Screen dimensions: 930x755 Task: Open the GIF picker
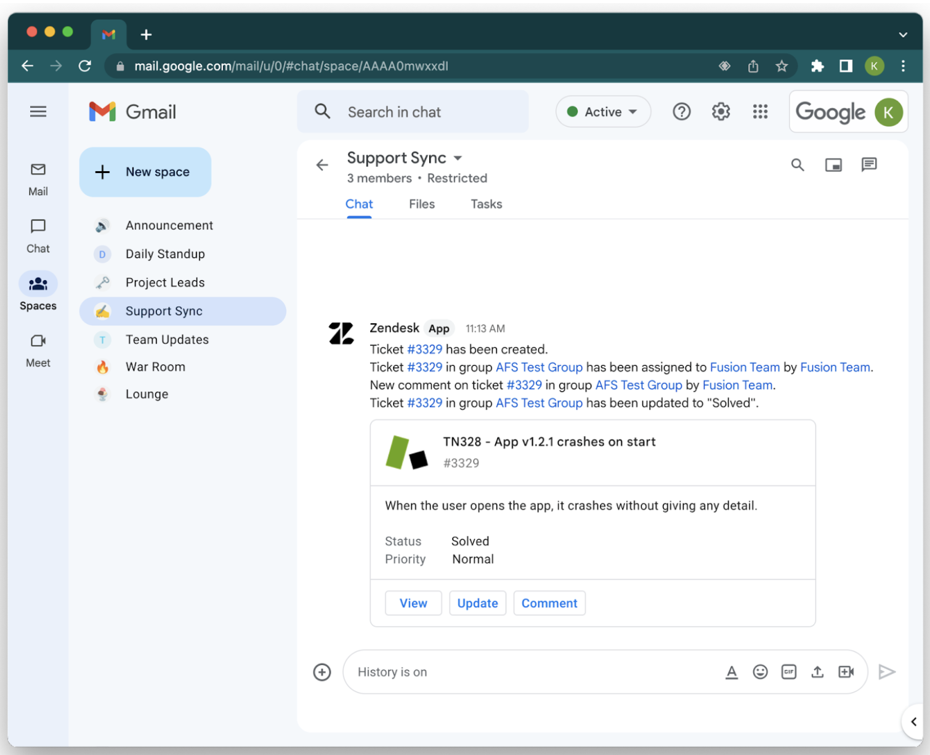tap(789, 672)
